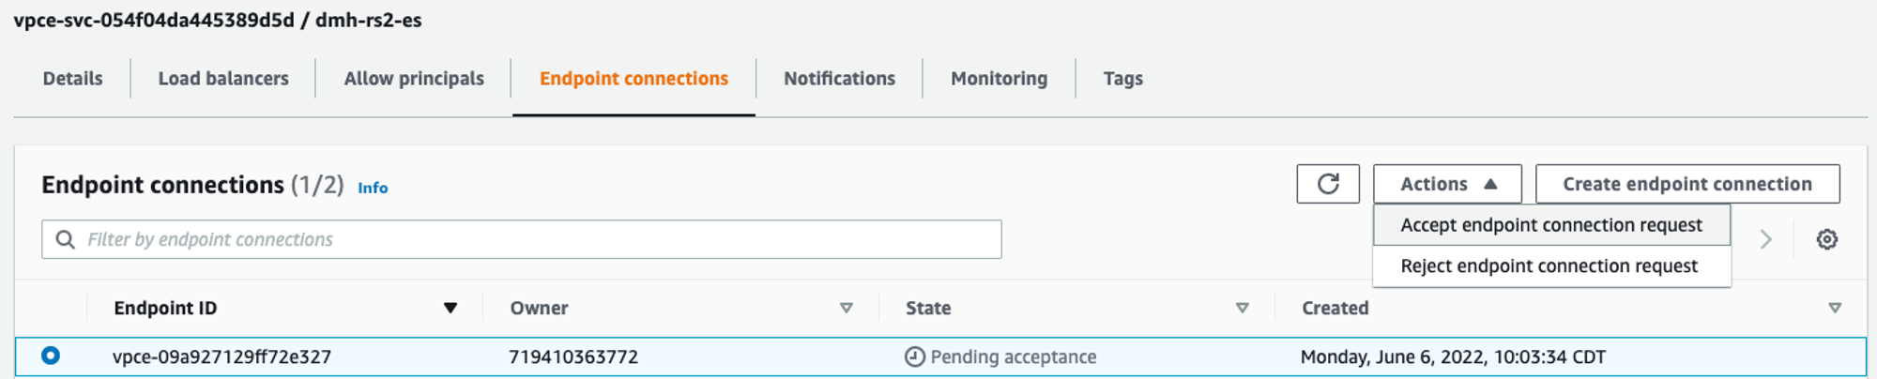1877x379 pixels.
Task: Click Create endpoint connection button
Action: click(x=1686, y=184)
